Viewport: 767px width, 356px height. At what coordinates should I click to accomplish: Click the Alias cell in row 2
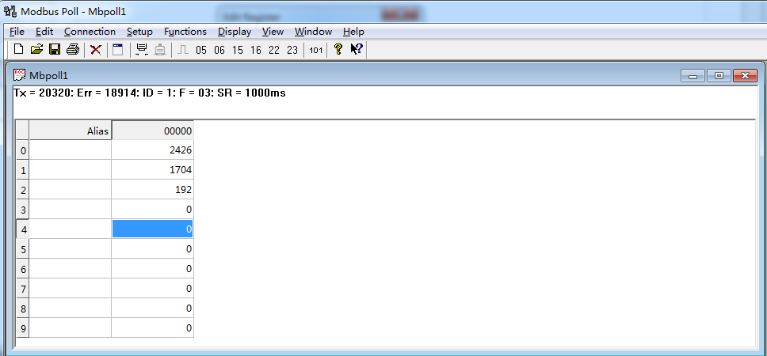pyautogui.click(x=71, y=190)
